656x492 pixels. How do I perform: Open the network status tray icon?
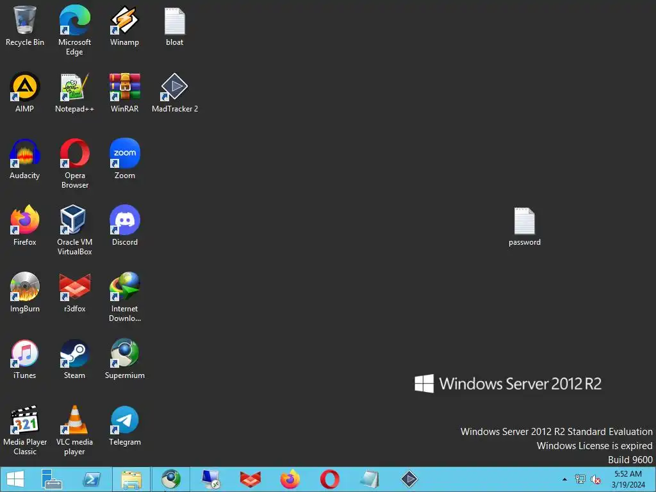click(580, 479)
